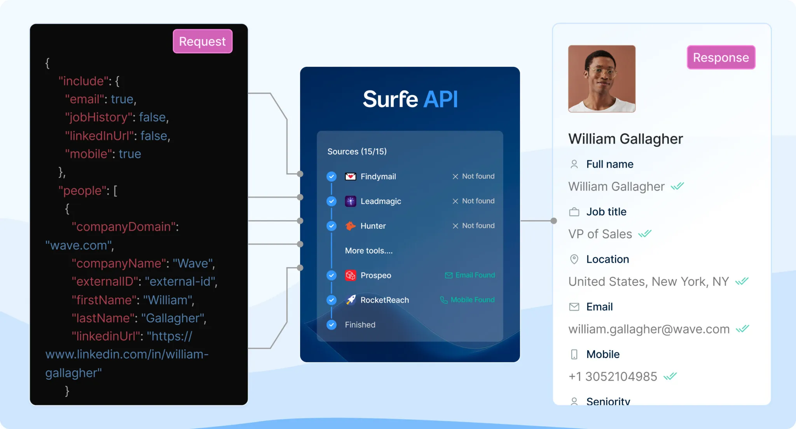796x429 pixels.
Task: Click the Leadmagic source name
Action: 381,201
